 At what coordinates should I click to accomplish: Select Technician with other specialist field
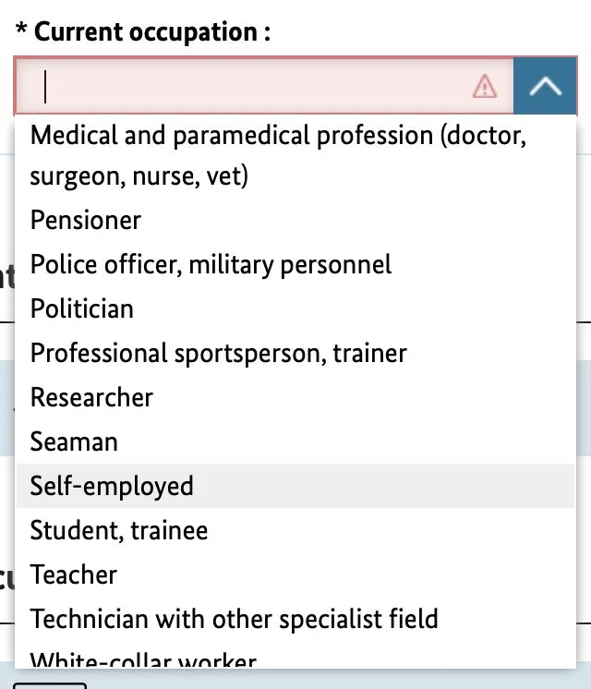(234, 619)
